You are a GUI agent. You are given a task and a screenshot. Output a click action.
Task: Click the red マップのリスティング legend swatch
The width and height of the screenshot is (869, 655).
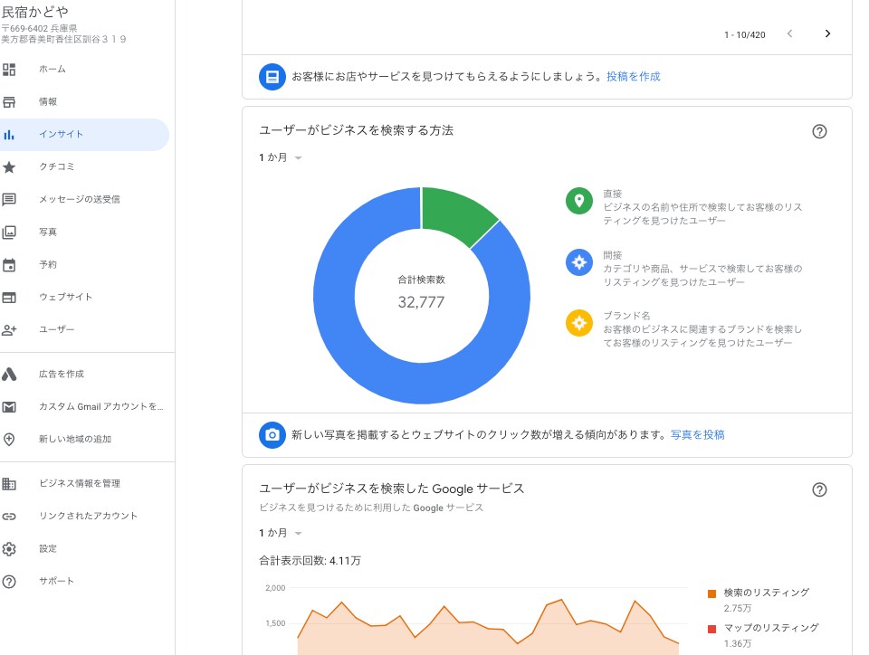coord(712,629)
